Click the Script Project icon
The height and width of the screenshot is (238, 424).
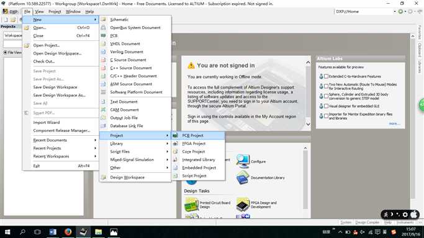176,176
